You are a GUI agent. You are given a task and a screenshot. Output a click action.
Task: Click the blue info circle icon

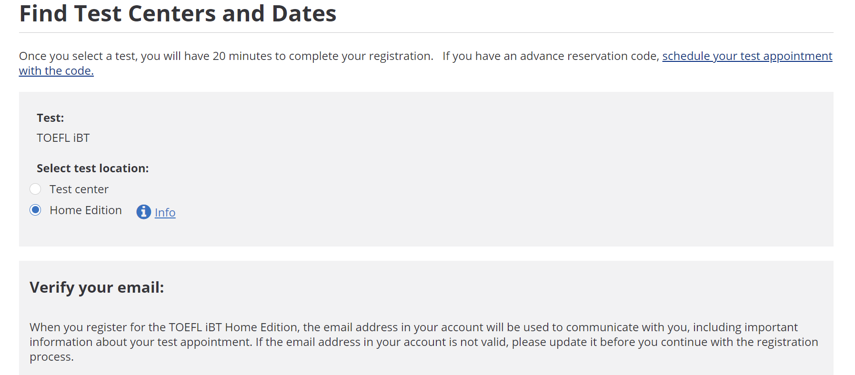pos(143,212)
